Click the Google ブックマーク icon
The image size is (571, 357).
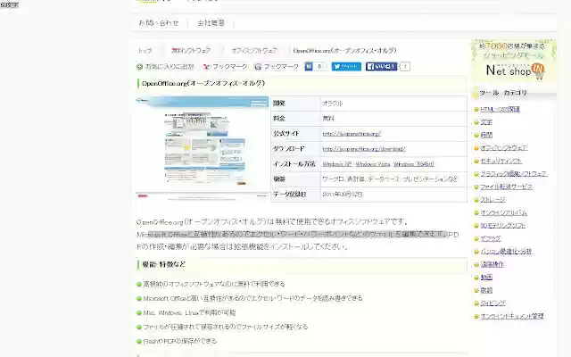(258, 67)
